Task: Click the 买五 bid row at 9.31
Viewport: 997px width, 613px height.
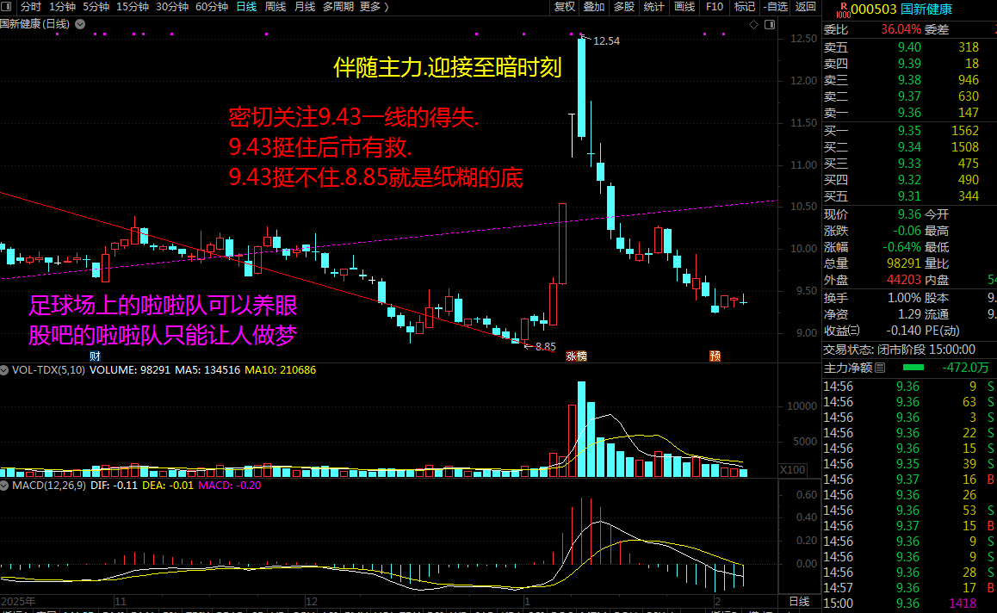Action: pyautogui.click(x=909, y=196)
